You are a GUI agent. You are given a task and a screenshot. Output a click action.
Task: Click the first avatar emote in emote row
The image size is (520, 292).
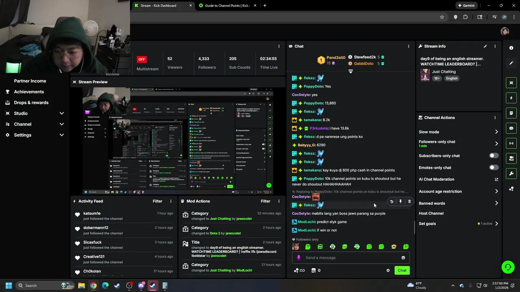click(x=296, y=247)
